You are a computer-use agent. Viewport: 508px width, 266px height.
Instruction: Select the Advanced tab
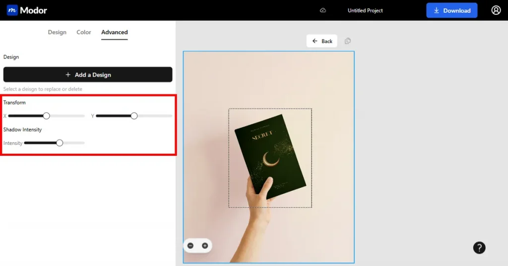(x=115, y=32)
